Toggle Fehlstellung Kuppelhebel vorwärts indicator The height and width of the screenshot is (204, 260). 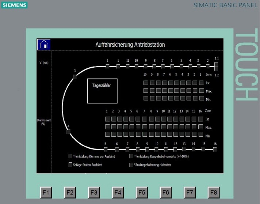pyautogui.click(x=131, y=156)
